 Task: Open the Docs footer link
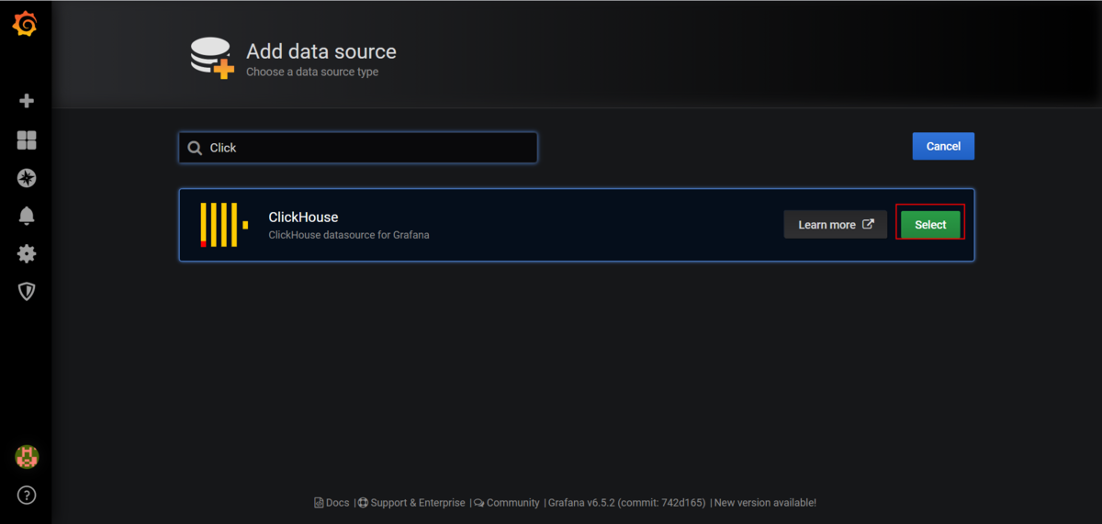[332, 503]
